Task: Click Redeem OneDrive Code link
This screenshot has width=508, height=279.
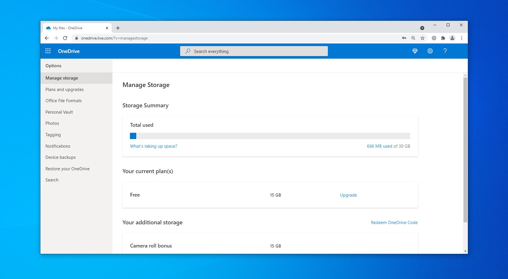Action: click(x=394, y=223)
